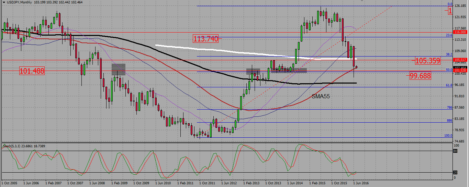Click the small triangle before USDJPY title

[3, 2]
